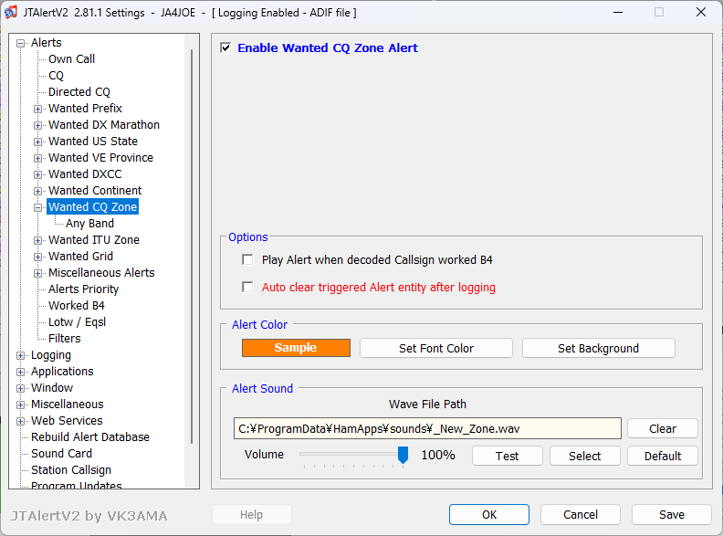
Task: Expand the Miscellaneous Alerts node
Action: [37, 273]
